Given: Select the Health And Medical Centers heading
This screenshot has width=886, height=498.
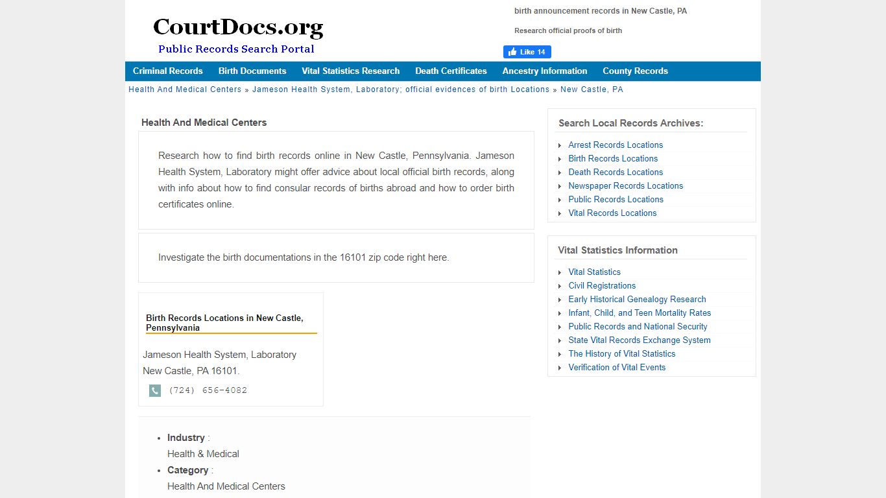Looking at the screenshot, I should click(204, 123).
